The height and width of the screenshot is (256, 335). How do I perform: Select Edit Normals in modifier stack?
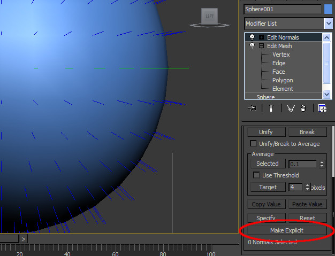click(283, 37)
